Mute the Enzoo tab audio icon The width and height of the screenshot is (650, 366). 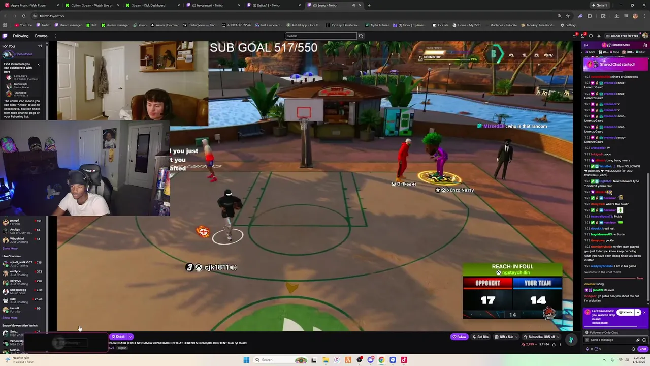pos(354,5)
